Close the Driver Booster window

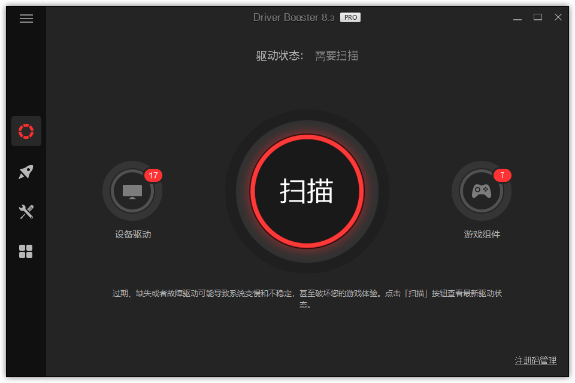[x=558, y=17]
